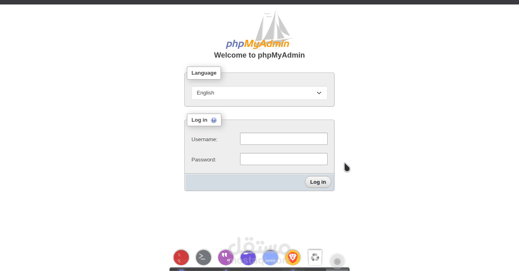Image resolution: width=519 pixels, height=271 pixels.
Task: Open the login help question-mark icon
Action: click(x=214, y=120)
